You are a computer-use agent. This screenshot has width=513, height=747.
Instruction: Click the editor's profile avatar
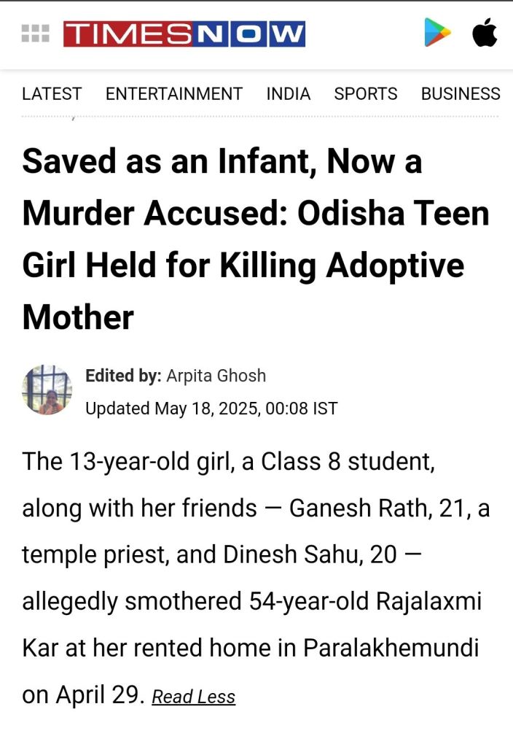click(47, 390)
